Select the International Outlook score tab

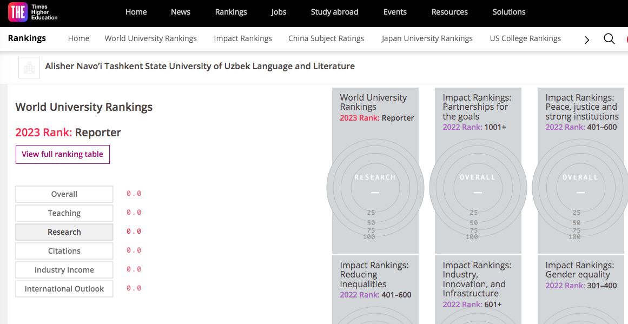64,289
